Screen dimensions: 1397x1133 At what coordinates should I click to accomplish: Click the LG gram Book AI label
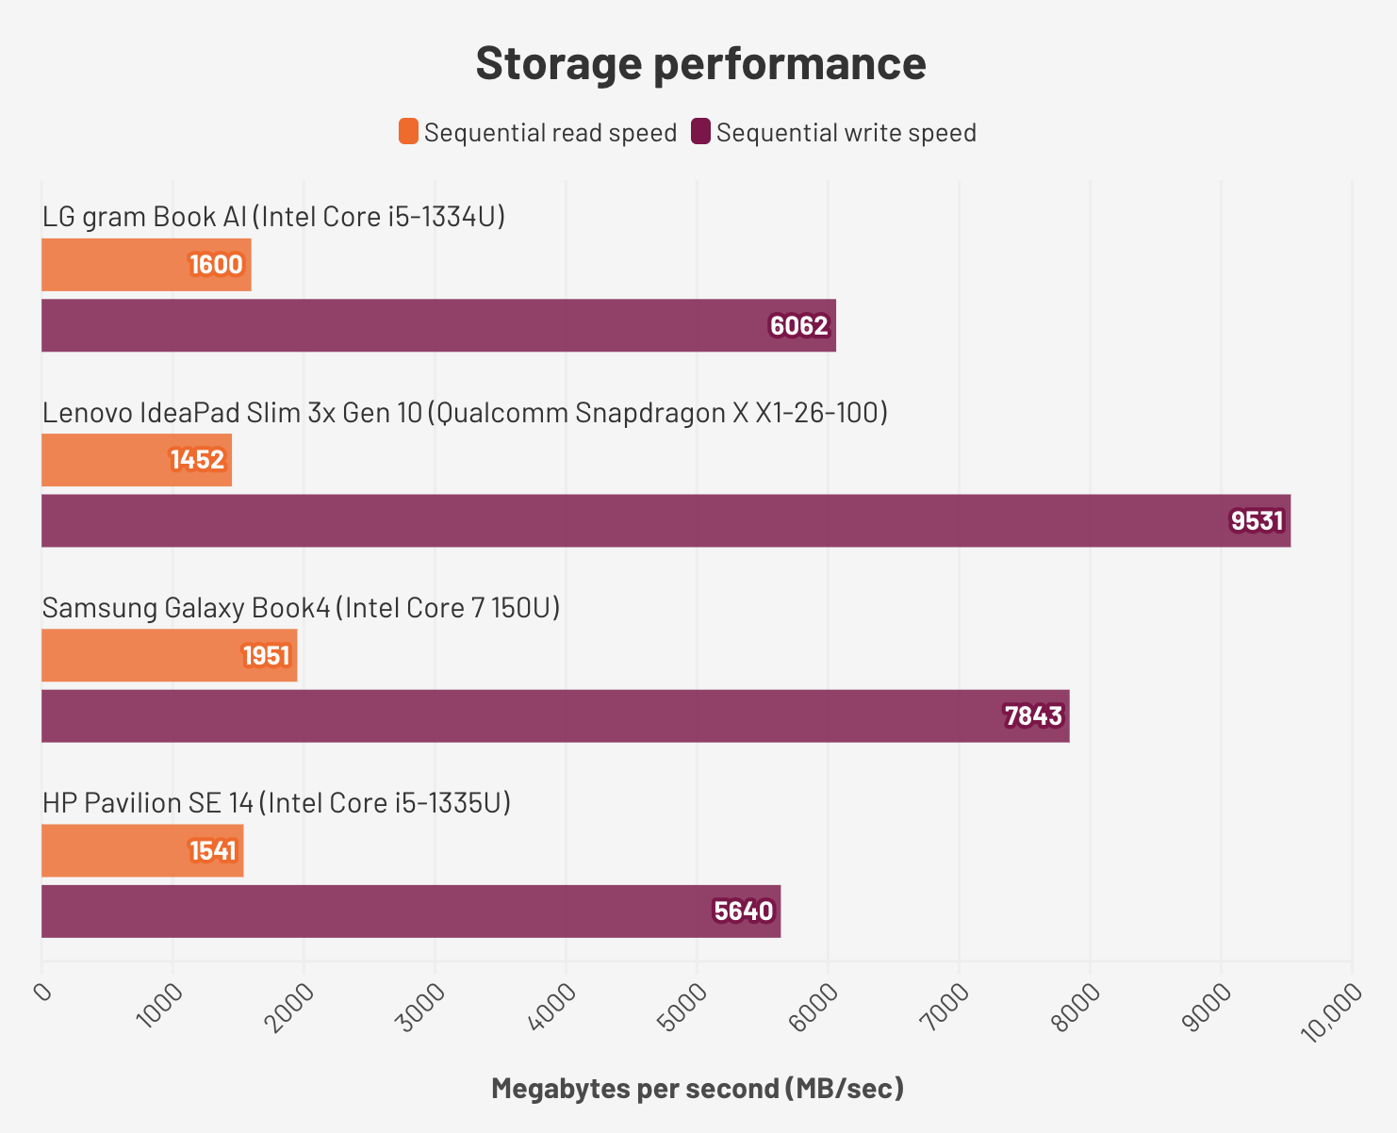[274, 218]
